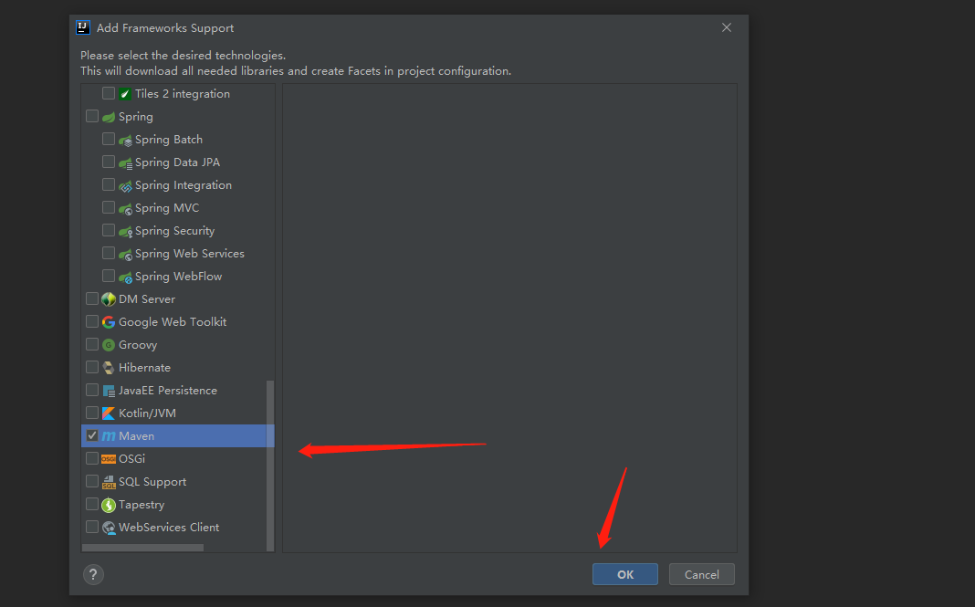The image size is (975, 607).
Task: Click the IntelliJ logo in title bar
Action: pyautogui.click(x=83, y=27)
